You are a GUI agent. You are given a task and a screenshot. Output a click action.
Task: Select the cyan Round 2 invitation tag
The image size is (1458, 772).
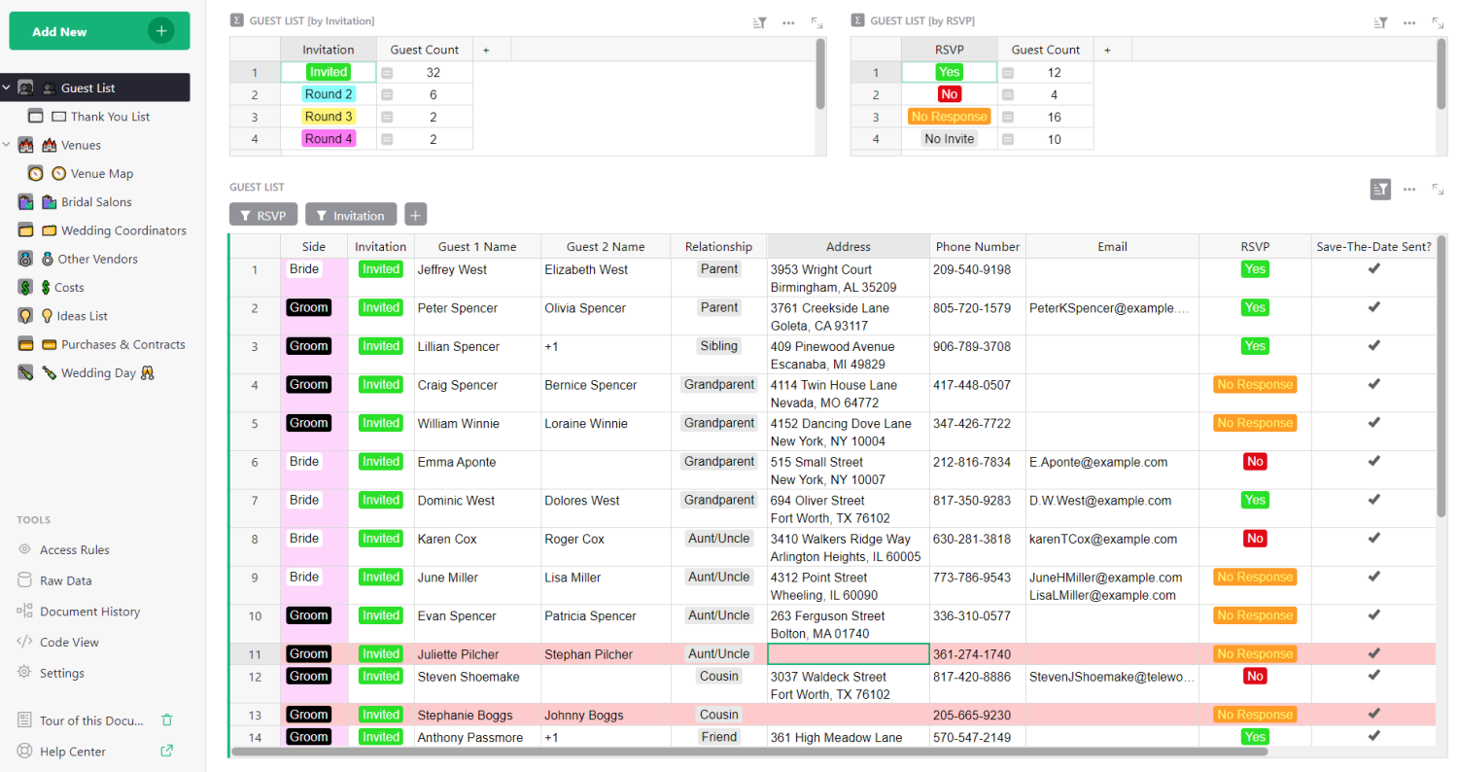pyautogui.click(x=329, y=94)
